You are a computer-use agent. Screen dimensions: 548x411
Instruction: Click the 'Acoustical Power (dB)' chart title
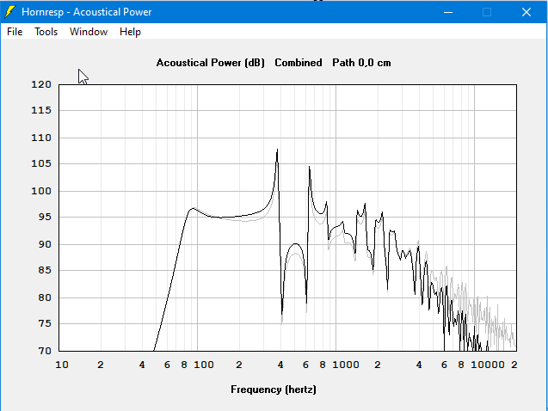(211, 63)
